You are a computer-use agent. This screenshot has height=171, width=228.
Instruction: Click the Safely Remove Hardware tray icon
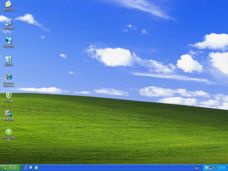point(215,168)
